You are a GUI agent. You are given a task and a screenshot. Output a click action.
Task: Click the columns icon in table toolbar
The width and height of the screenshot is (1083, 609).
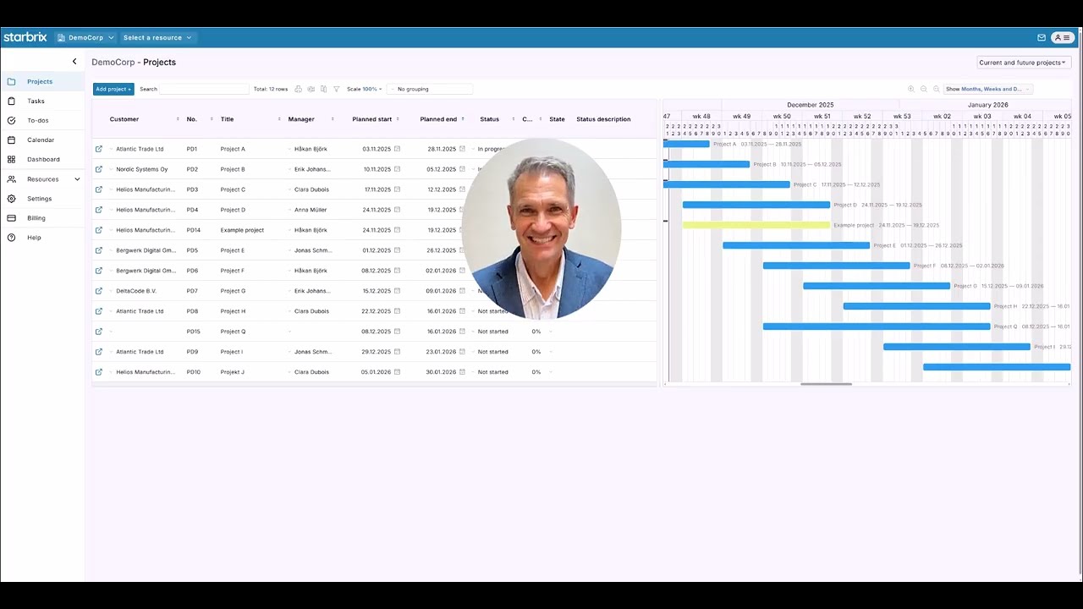pyautogui.click(x=324, y=89)
